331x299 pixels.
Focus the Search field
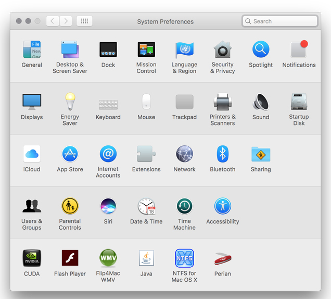[x=280, y=21]
